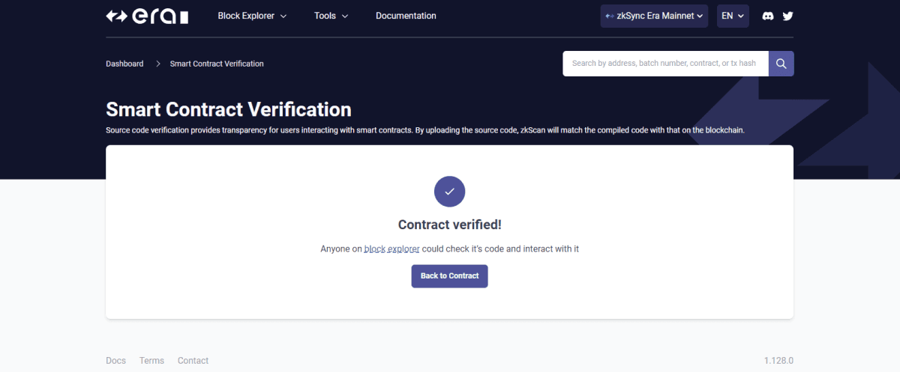Open the Contact footer link
Viewport: 900px width, 372px height.
[x=193, y=361]
